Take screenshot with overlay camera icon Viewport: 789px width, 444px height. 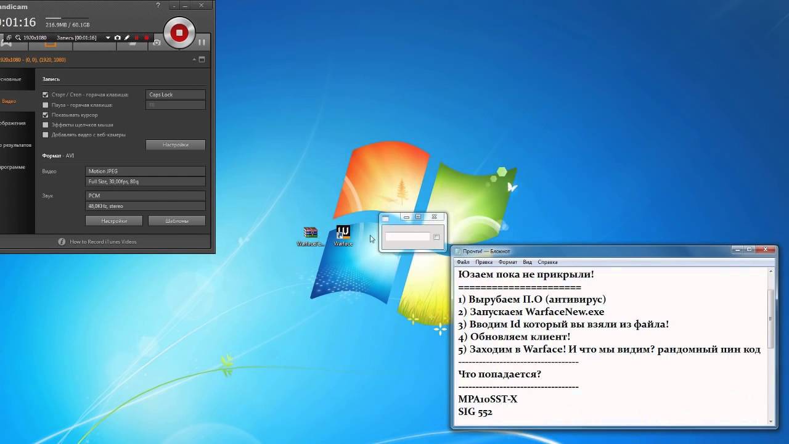[117, 38]
